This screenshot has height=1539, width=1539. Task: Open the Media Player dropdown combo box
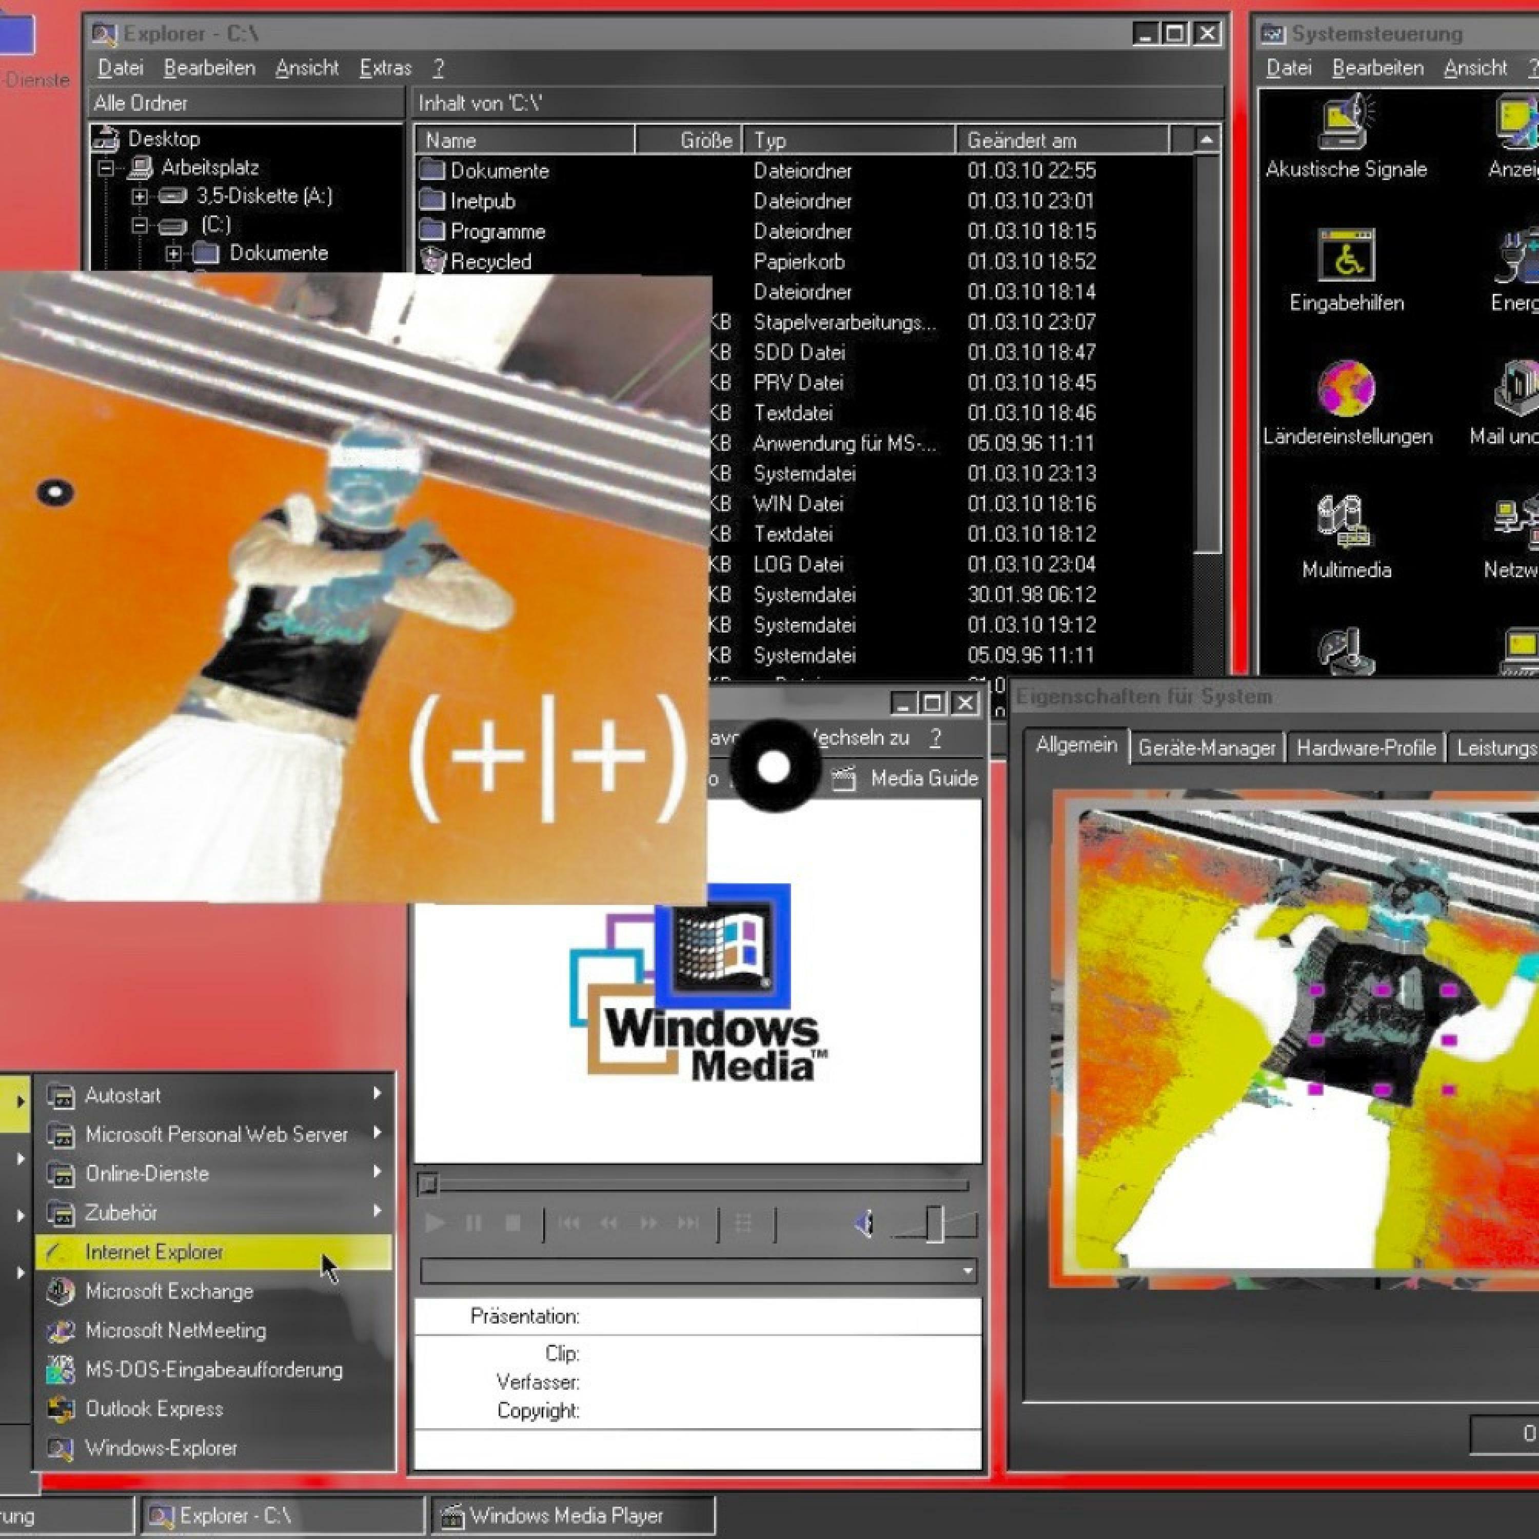pyautogui.click(x=968, y=1271)
